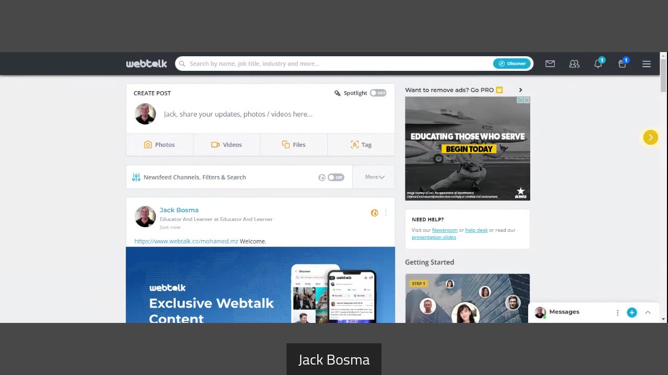Open the Messages options three-dot icon
This screenshot has width=668, height=375.
[617, 312]
